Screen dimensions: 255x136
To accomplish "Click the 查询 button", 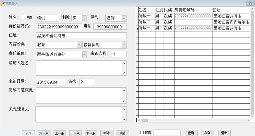I will click(191, 133).
